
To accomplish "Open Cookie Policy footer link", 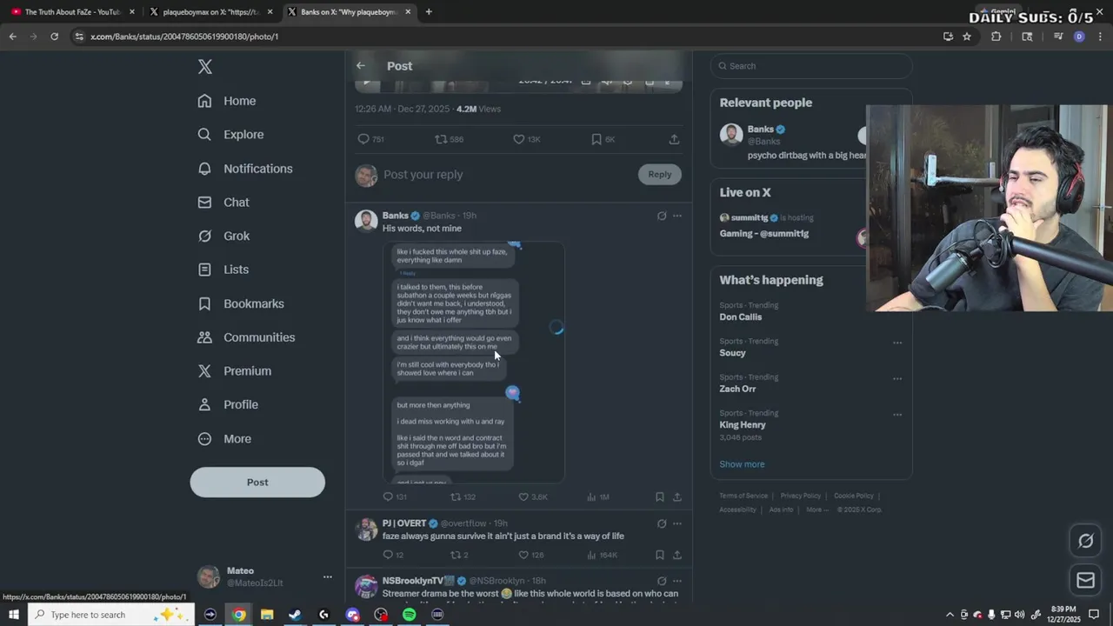I will (x=854, y=496).
